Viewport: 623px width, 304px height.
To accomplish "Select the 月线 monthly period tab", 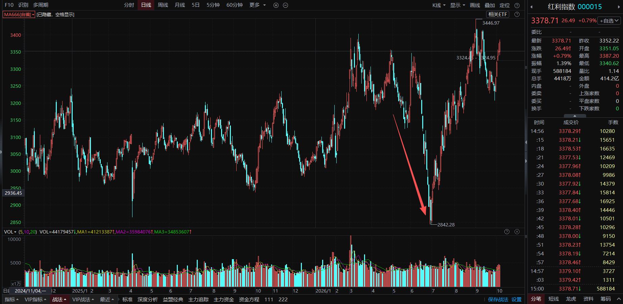I will 180,5.
